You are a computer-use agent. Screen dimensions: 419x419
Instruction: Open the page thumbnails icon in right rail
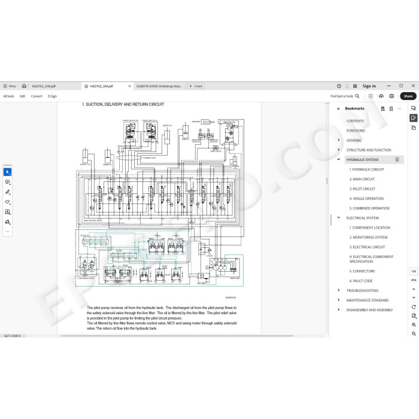pos(414,127)
